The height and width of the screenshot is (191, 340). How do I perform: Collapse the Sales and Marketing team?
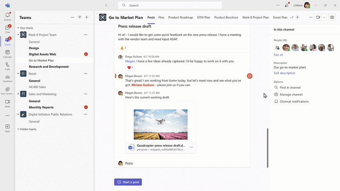tap(18, 94)
